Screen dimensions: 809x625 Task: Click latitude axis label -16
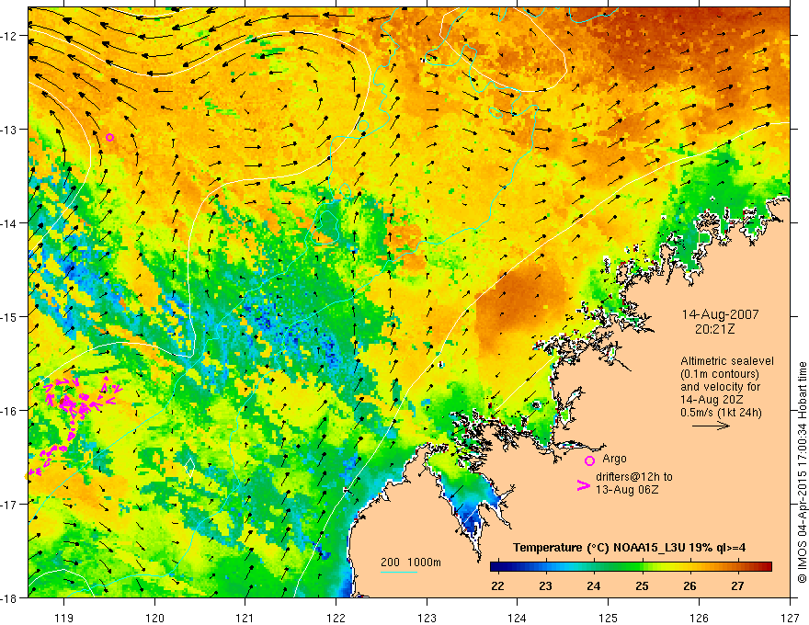point(9,411)
